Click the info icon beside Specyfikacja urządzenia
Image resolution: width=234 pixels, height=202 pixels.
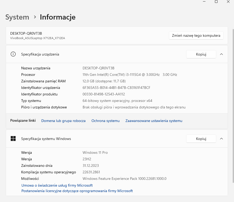click(x=13, y=54)
